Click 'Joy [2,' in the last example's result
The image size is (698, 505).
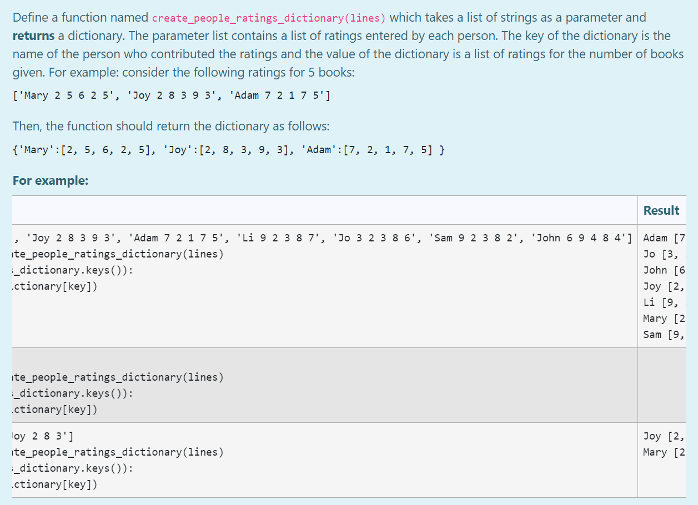coord(664,436)
